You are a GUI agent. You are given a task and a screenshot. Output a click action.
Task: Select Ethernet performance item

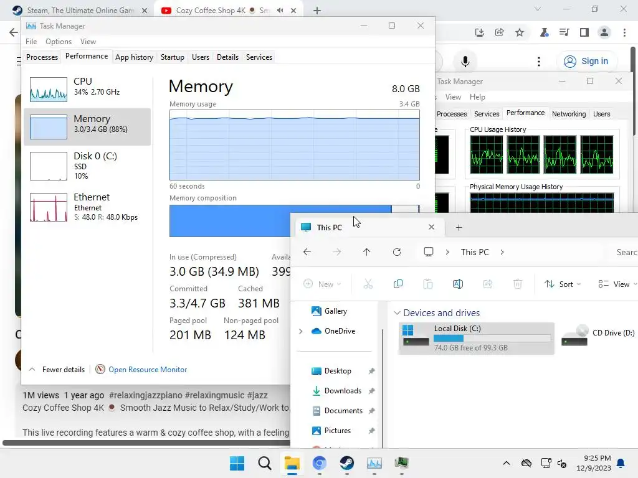click(87, 207)
